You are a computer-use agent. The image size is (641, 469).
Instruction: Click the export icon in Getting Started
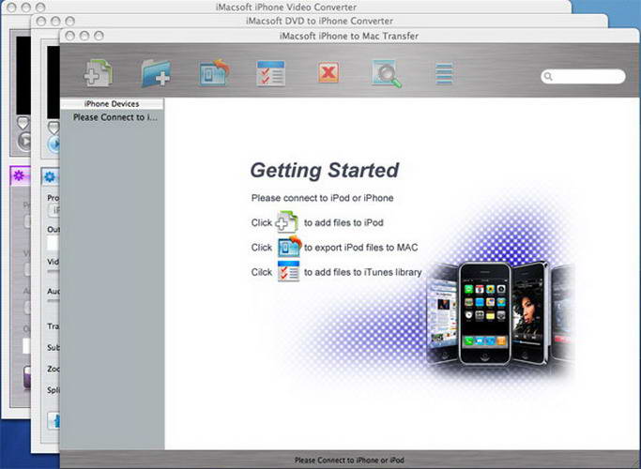pyautogui.click(x=289, y=247)
